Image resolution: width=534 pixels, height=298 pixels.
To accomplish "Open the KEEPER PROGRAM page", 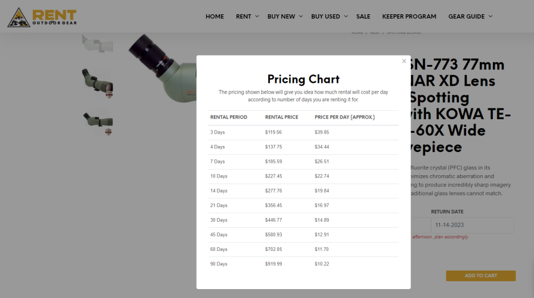I will 409,16.
